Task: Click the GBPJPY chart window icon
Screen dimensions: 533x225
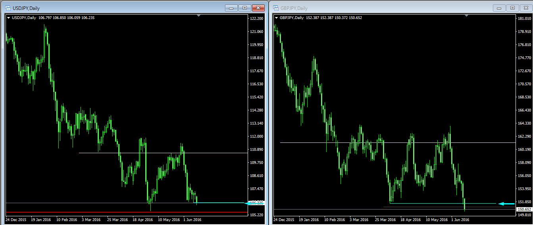Action: click(x=275, y=8)
